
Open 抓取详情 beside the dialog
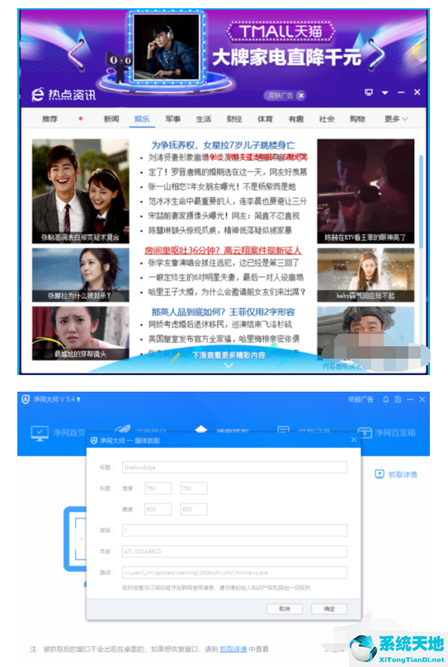[396, 474]
